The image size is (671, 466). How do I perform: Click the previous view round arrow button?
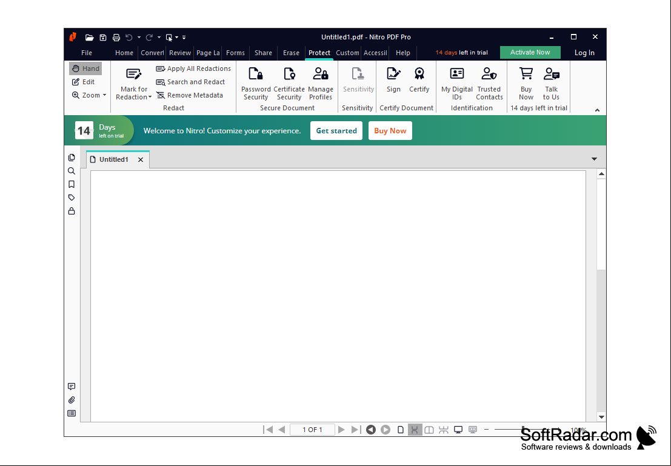point(371,430)
